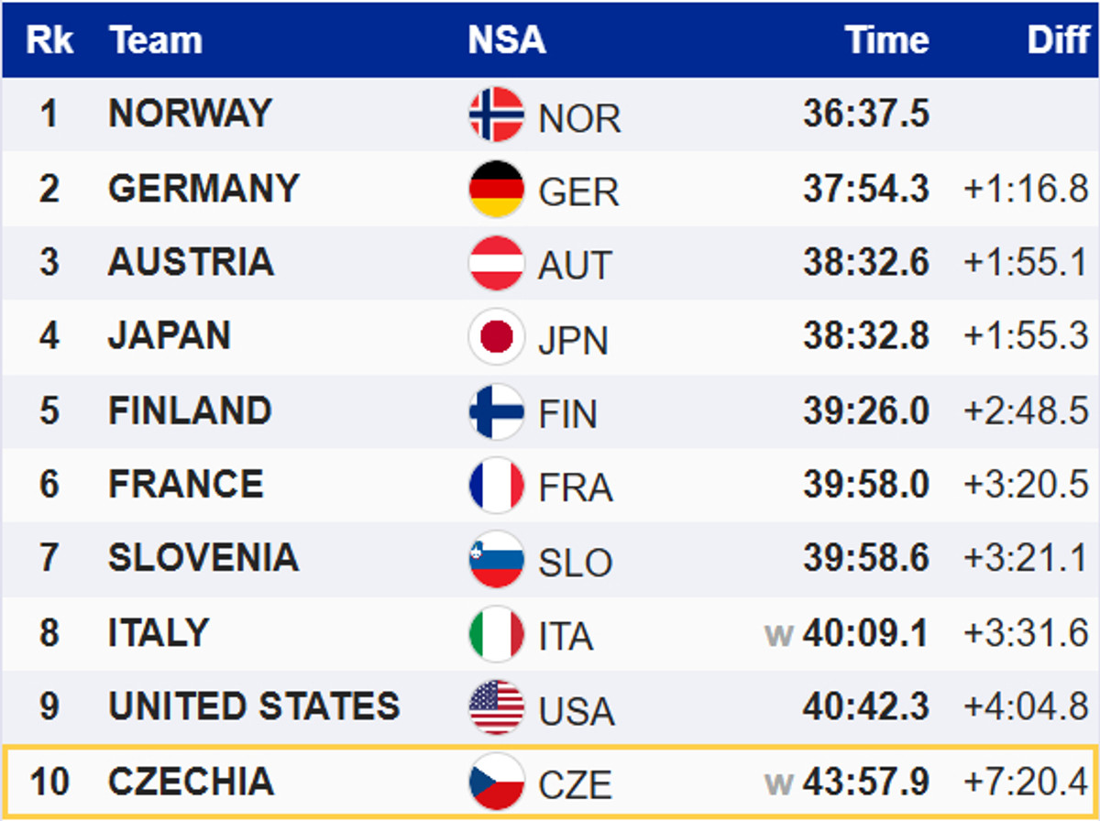Screen dimensions: 1100x821
Task: Click the Germany flag icon
Action: tap(496, 189)
